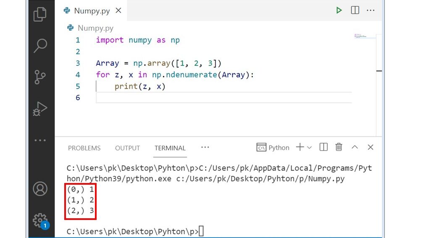Show more panel tabs ellipsis
The width and height of the screenshot is (423, 238).
(205, 147)
